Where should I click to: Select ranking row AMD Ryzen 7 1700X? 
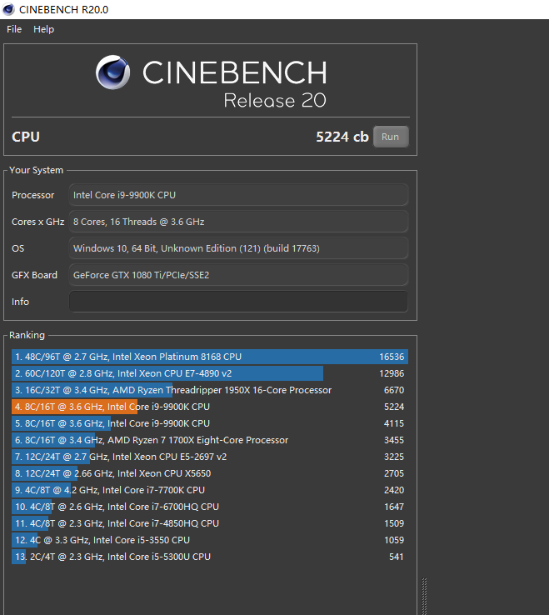point(210,440)
